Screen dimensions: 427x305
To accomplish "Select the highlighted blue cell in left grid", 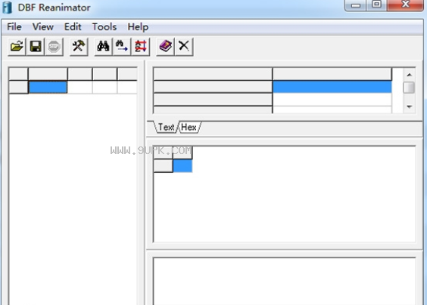I will [x=48, y=87].
